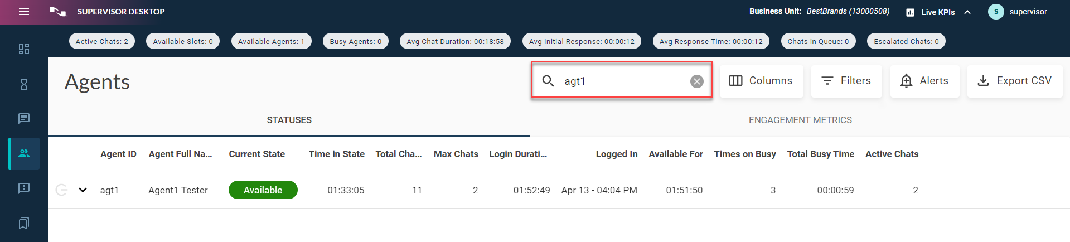1070x242 pixels.
Task: Open the hourglass queue icon in sidebar
Action: (x=24, y=84)
